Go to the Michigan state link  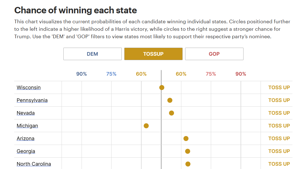click(x=27, y=126)
